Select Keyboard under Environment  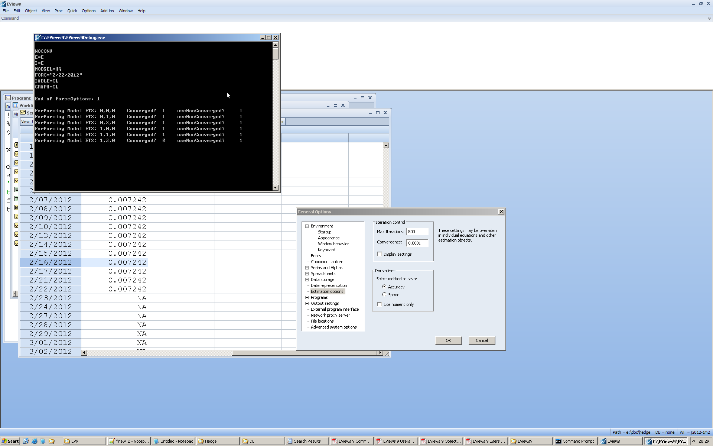[x=326, y=250]
